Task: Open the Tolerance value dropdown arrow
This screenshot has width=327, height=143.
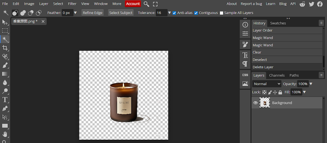Action: click(169, 13)
